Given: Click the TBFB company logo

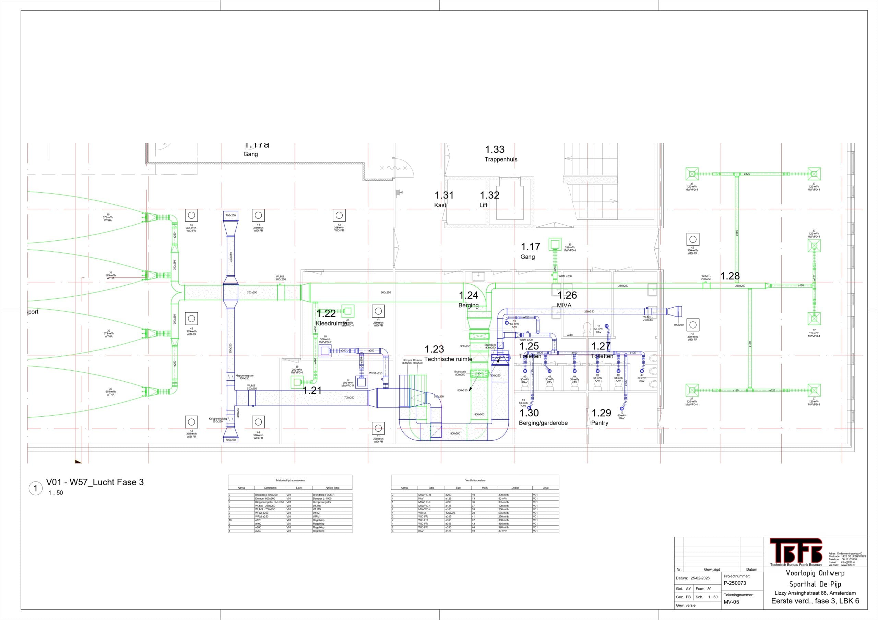Looking at the screenshot, I should [795, 550].
